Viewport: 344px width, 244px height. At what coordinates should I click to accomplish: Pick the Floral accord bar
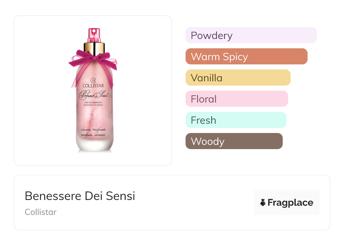(236, 99)
